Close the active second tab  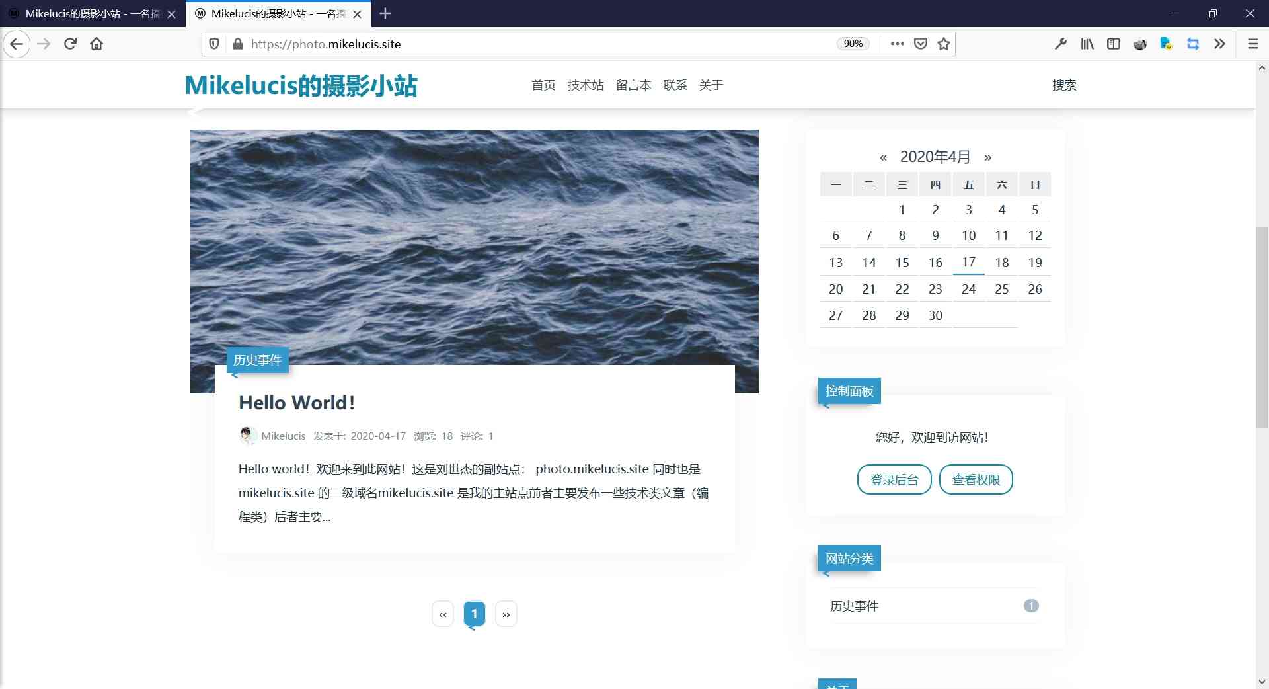(x=357, y=14)
